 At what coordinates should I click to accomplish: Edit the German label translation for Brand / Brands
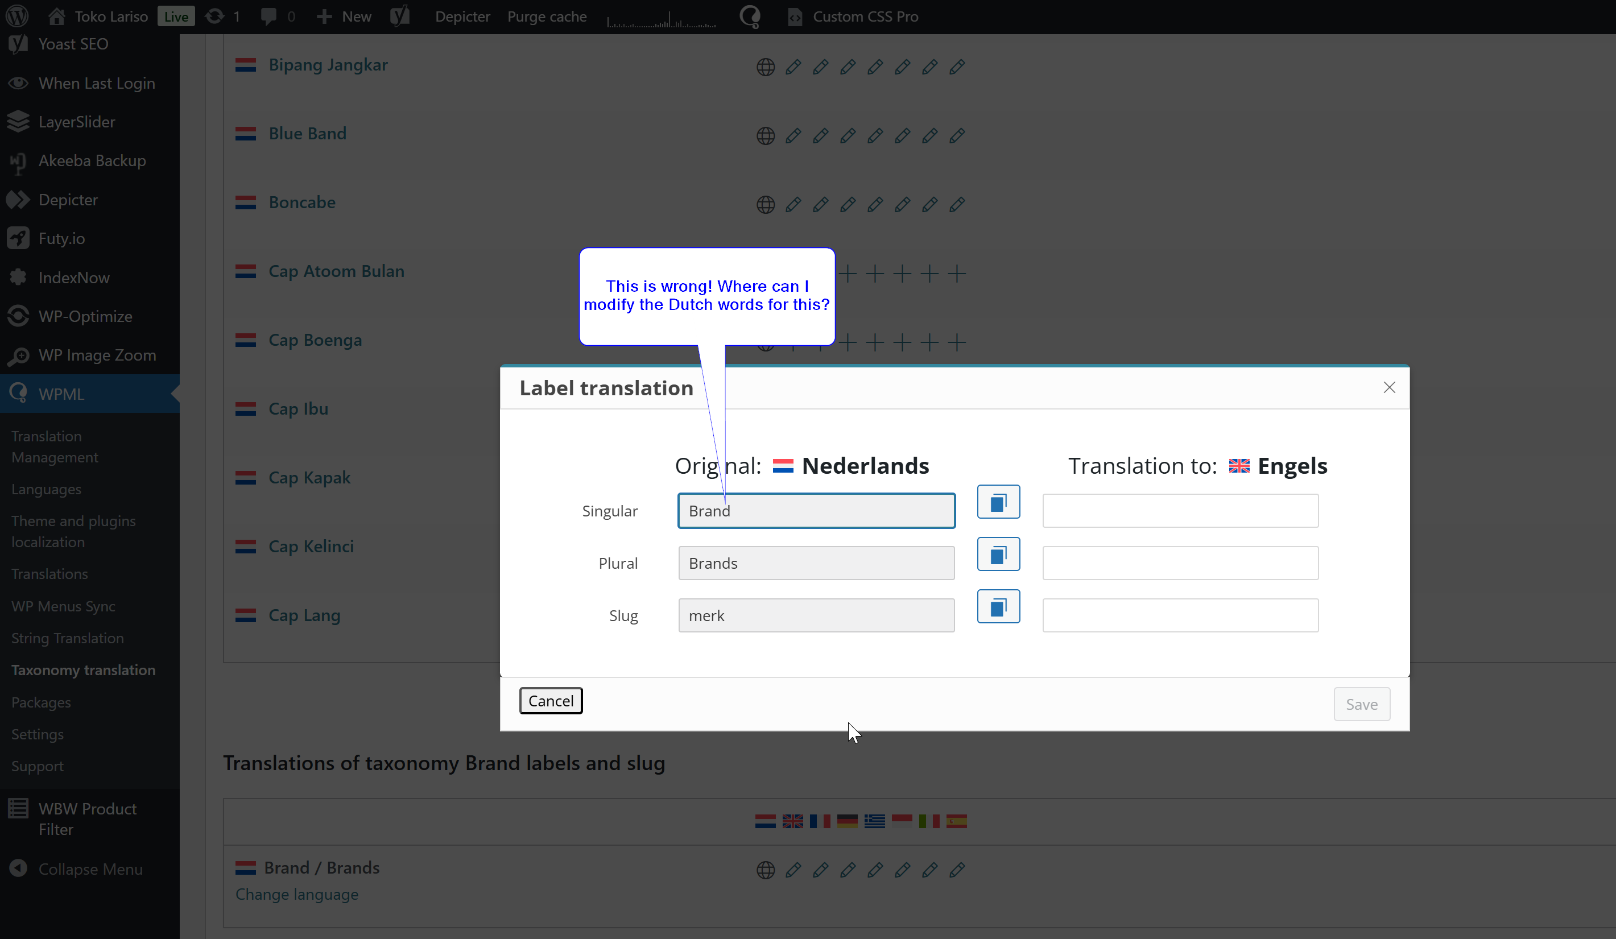point(848,870)
